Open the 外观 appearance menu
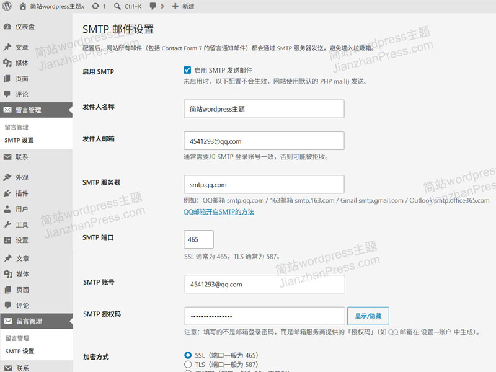This screenshot has width=496, height=372. coord(16,177)
